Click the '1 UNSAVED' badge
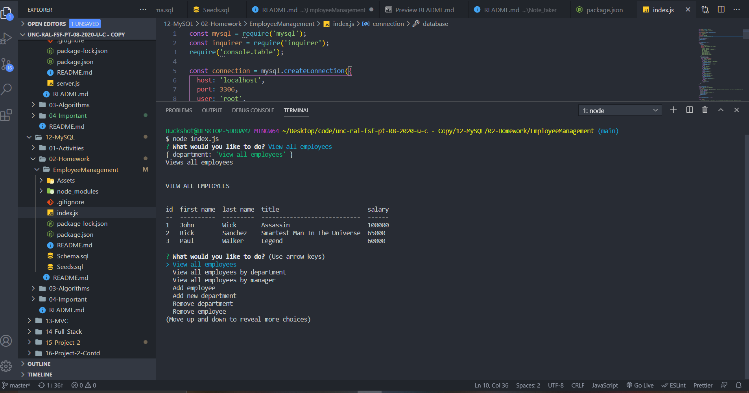Viewport: 749px width, 393px height. point(85,24)
